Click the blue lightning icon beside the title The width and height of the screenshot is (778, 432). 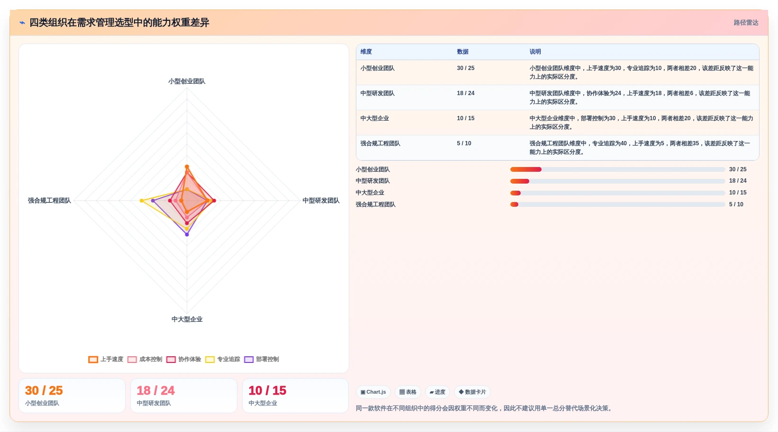22,23
